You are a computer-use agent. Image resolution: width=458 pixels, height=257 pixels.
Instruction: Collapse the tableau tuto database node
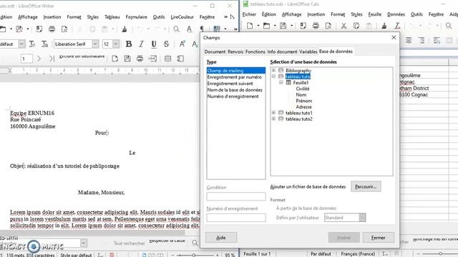[x=273, y=76]
